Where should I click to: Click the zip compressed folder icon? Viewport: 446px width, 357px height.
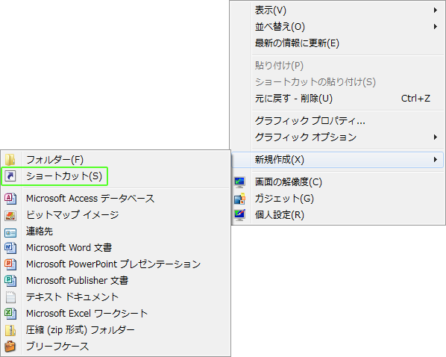click(10, 330)
